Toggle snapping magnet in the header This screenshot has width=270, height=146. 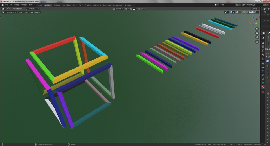click(131, 9)
